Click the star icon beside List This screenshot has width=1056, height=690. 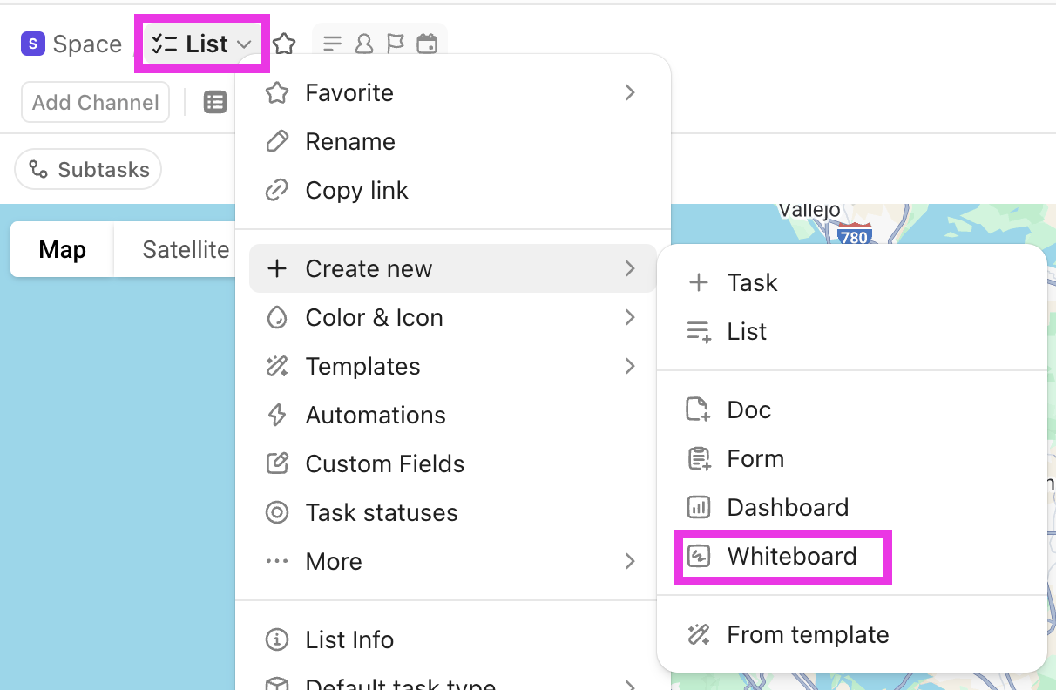point(285,44)
